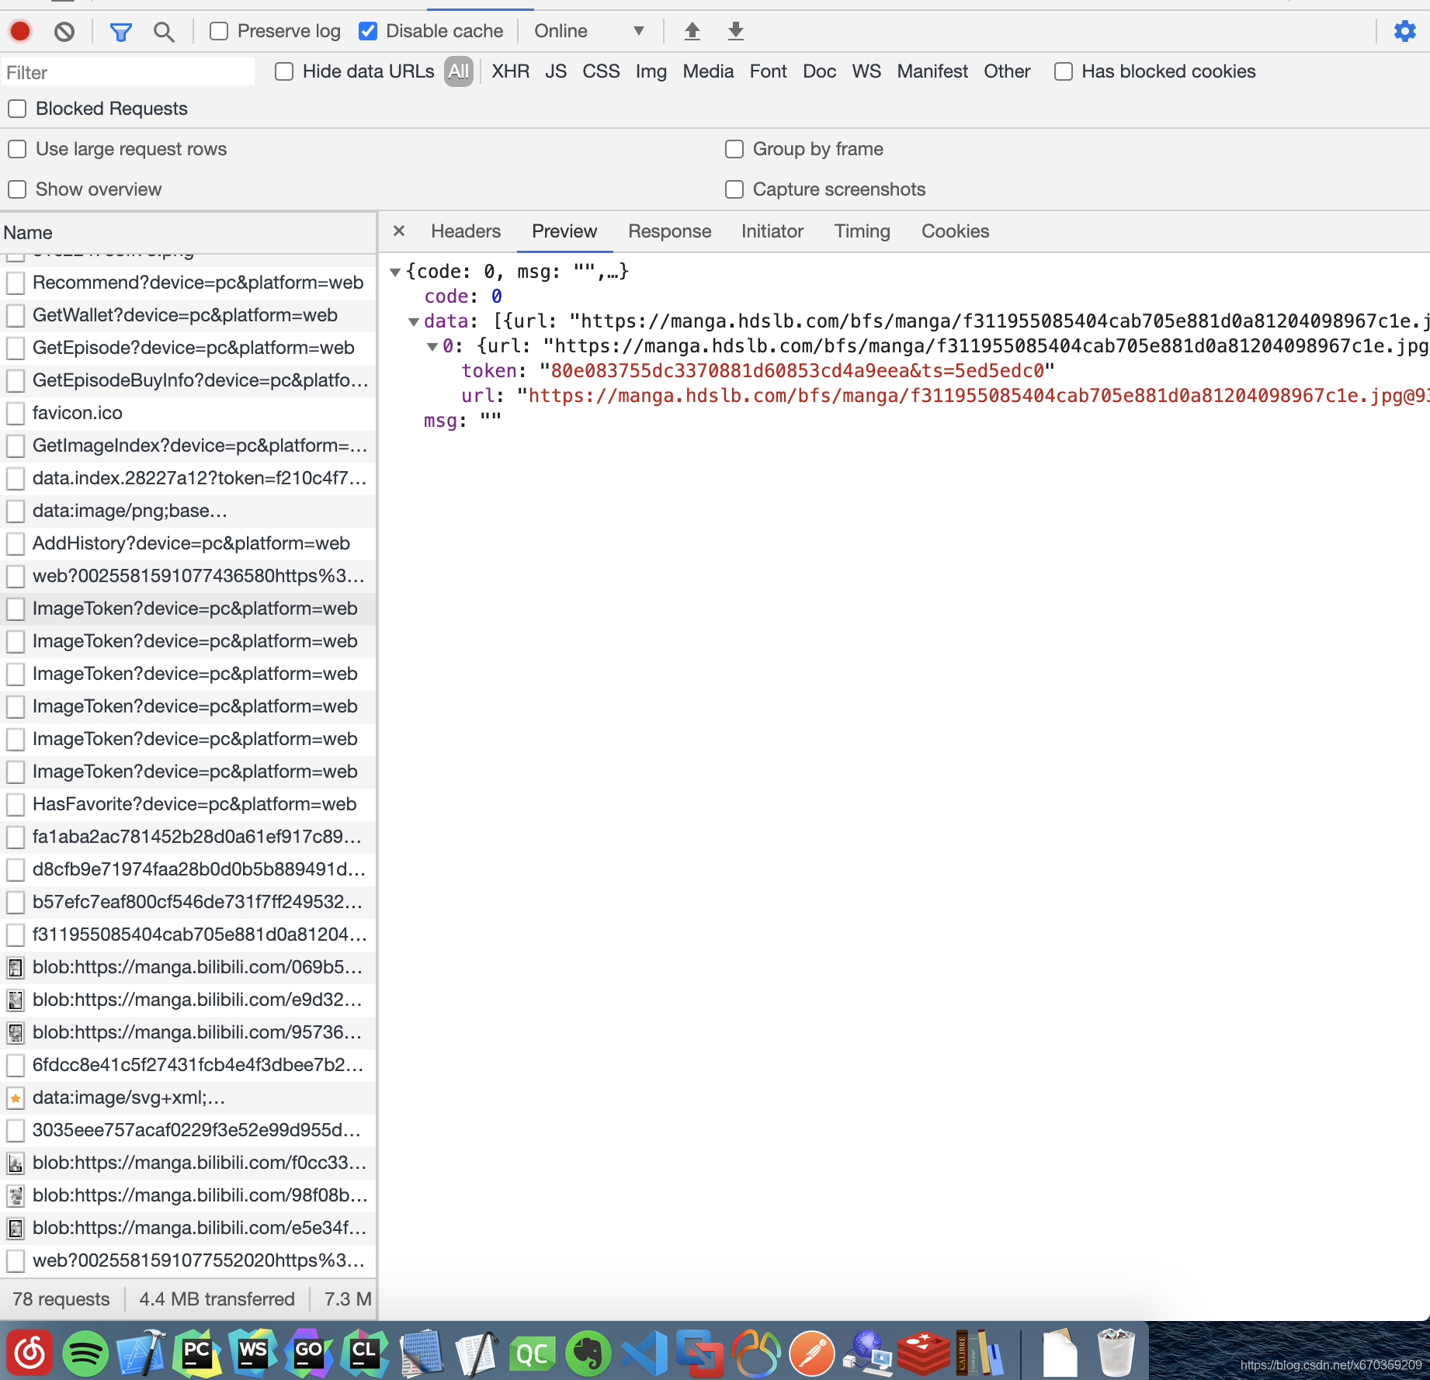Open NetEase Music in the dock
The image size is (1430, 1380).
(x=30, y=1353)
